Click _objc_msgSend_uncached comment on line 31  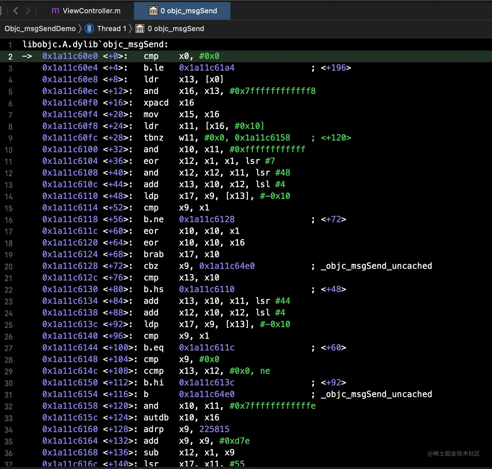(x=376, y=394)
